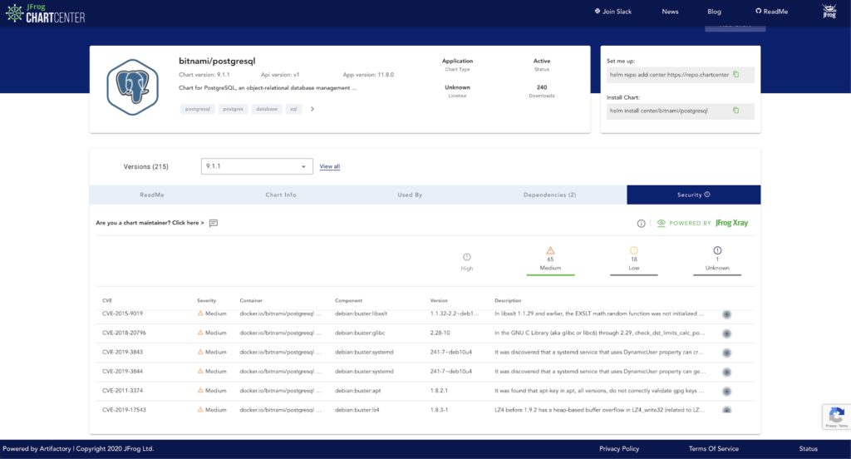Image resolution: width=851 pixels, height=459 pixels.
Task: Click the View all versions link
Action: click(x=330, y=166)
